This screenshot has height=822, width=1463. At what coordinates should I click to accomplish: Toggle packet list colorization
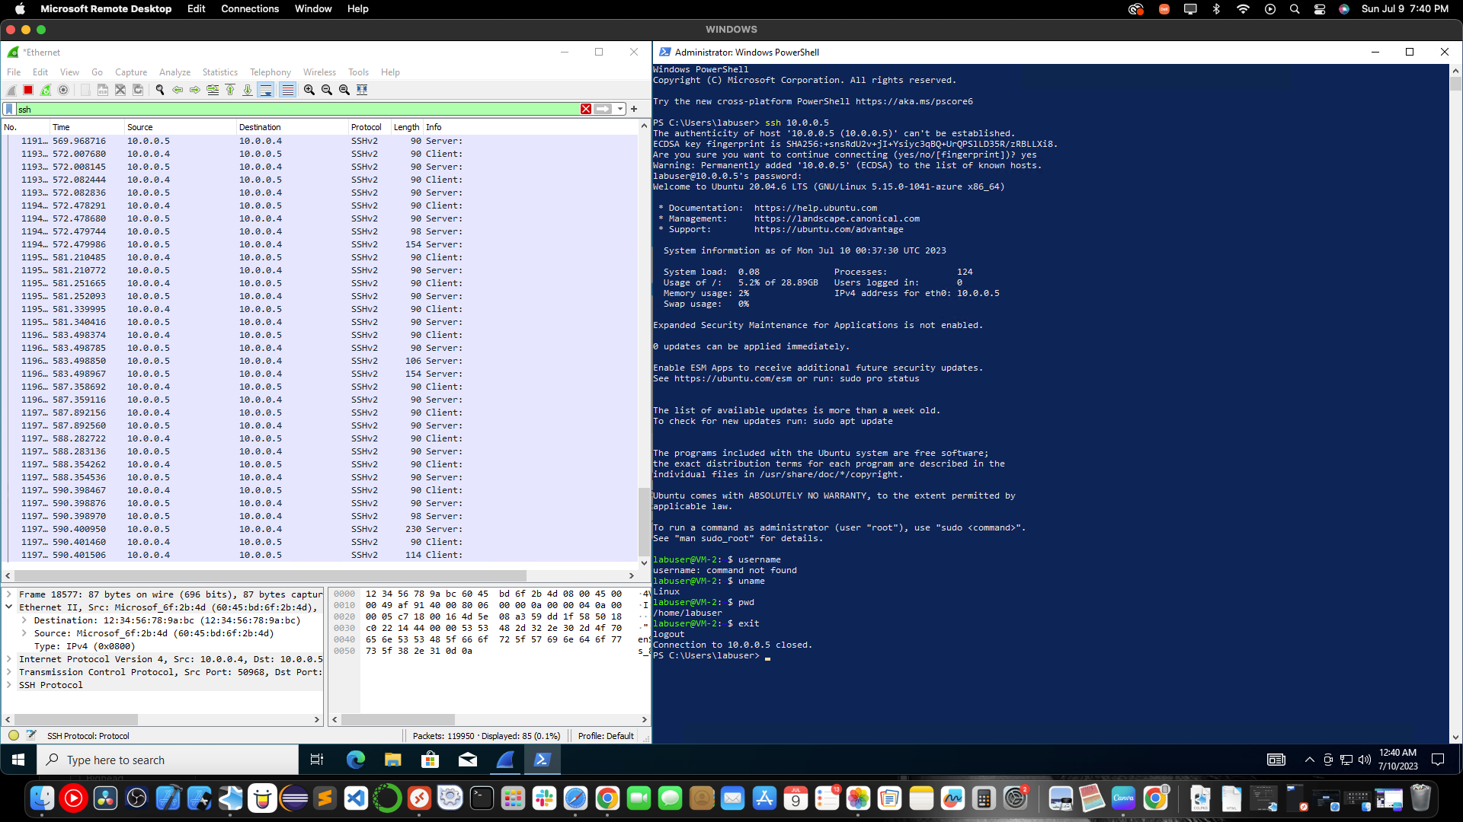tap(287, 90)
